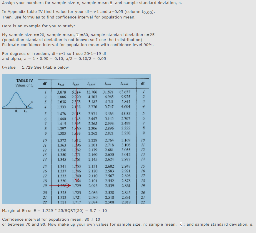Click the Values of t-alpha caption

tap(24, 85)
